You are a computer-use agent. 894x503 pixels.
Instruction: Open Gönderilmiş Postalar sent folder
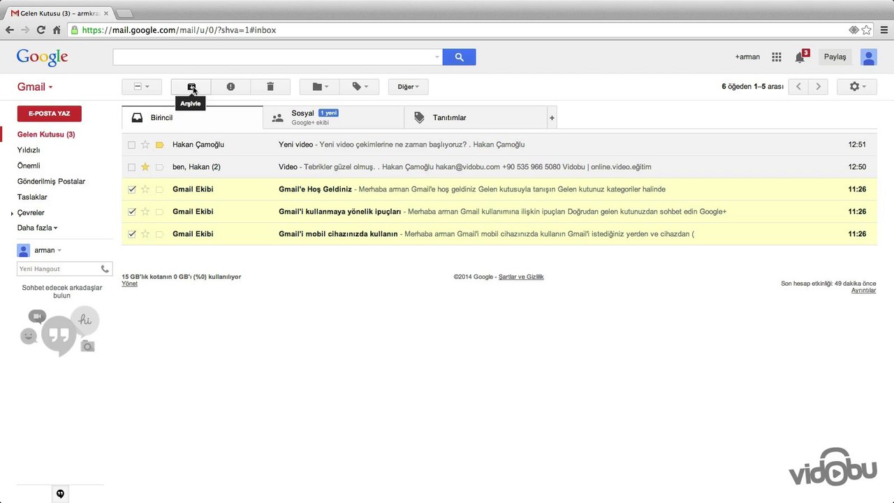tap(51, 182)
